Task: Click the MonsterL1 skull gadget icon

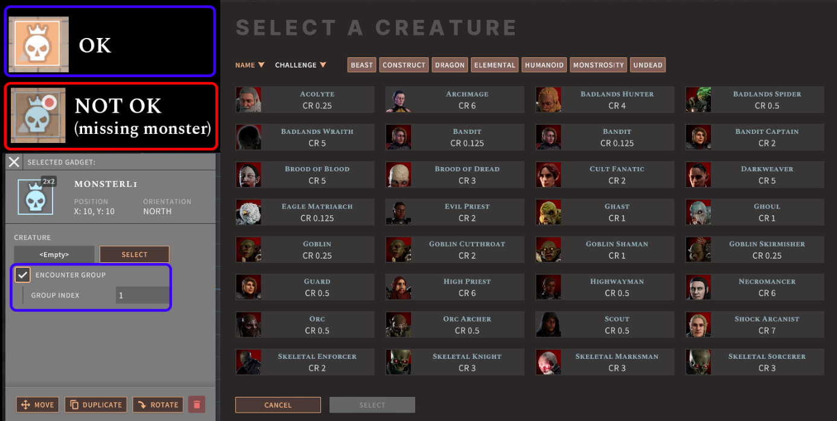Action: tap(36, 197)
